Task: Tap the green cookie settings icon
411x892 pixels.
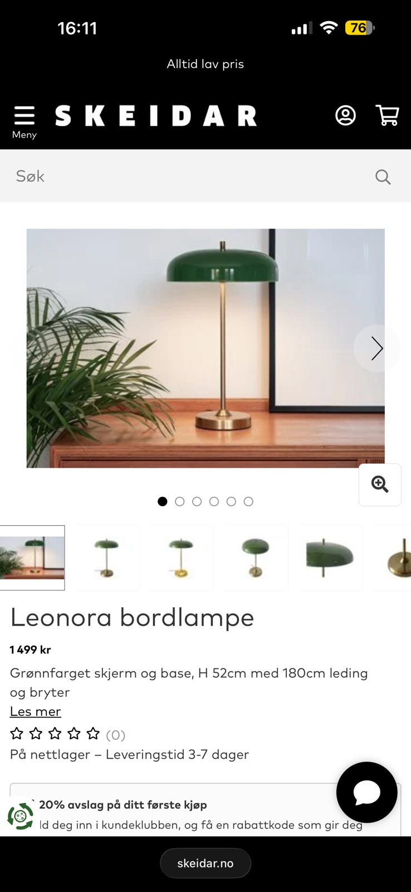Action: click(21, 817)
